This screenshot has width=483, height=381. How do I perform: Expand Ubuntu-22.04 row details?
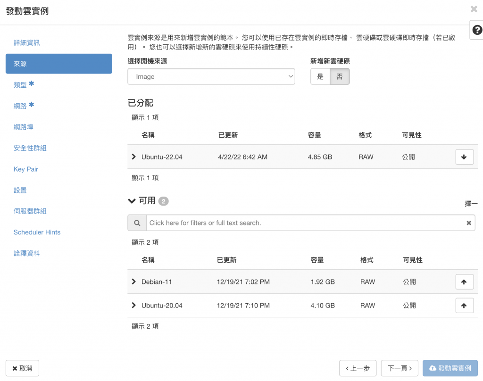[133, 157]
